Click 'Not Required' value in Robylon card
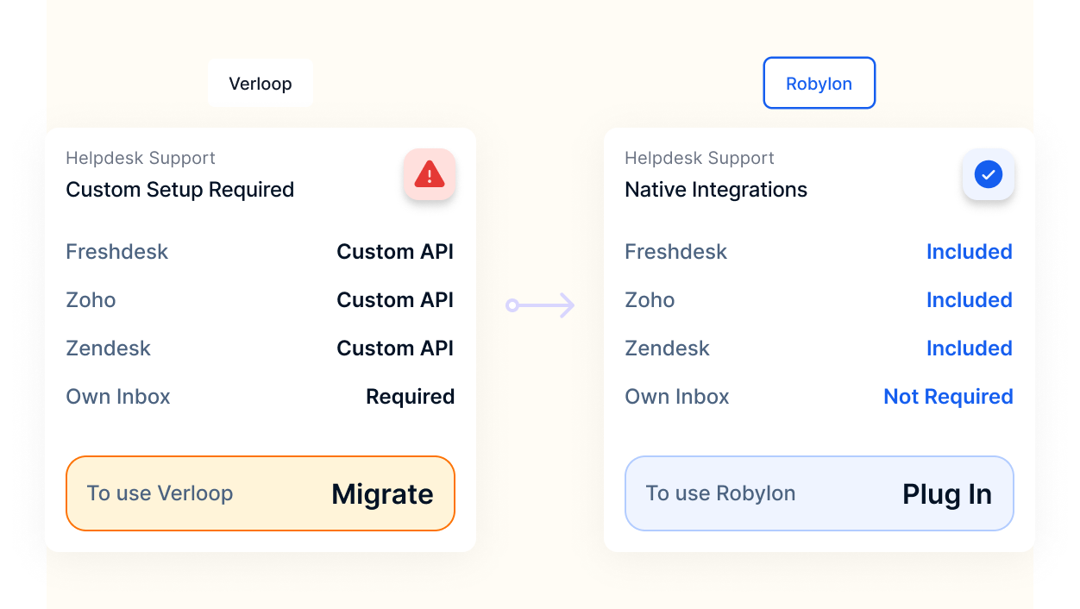This screenshot has width=1080, height=609. (949, 397)
